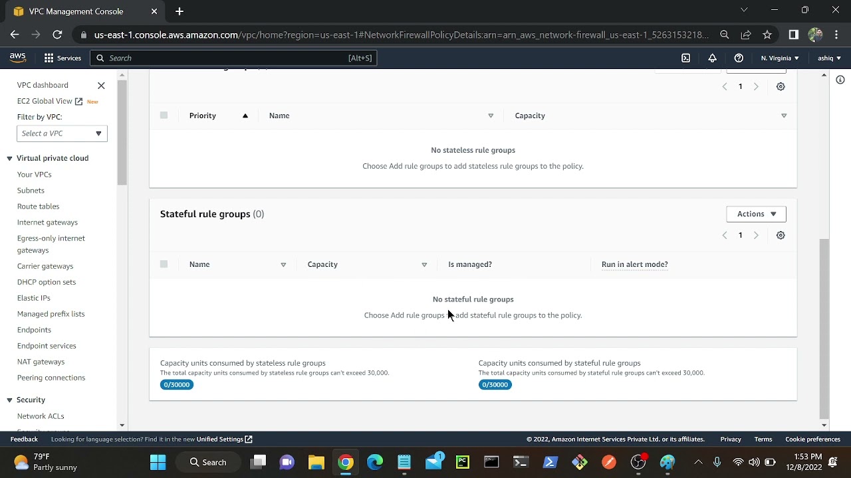851x478 pixels.
Task: Close the VPC sidebar navigation
Action: pyautogui.click(x=101, y=85)
